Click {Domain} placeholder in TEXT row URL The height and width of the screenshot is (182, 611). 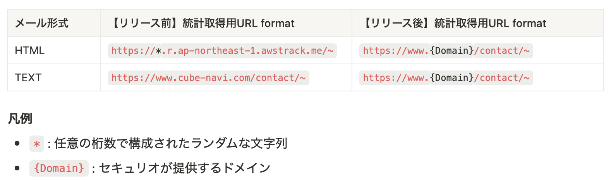452,78
